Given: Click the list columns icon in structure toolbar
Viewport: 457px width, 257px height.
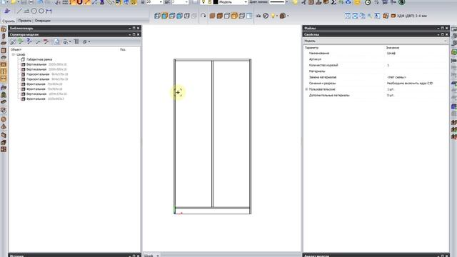Looking at the screenshot, I should tap(76, 41).
